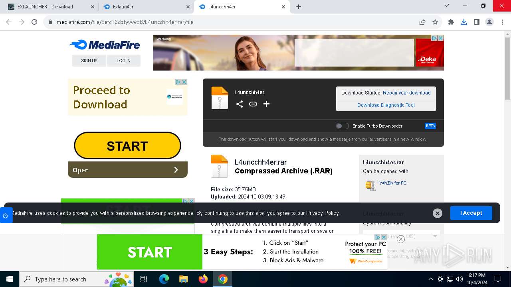The width and height of the screenshot is (511, 287).
Task: Open File Explorer from taskbar
Action: pyautogui.click(x=184, y=279)
